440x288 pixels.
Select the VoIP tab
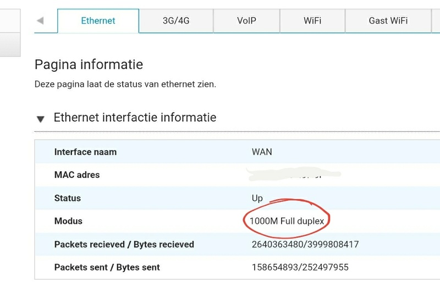coord(246,21)
